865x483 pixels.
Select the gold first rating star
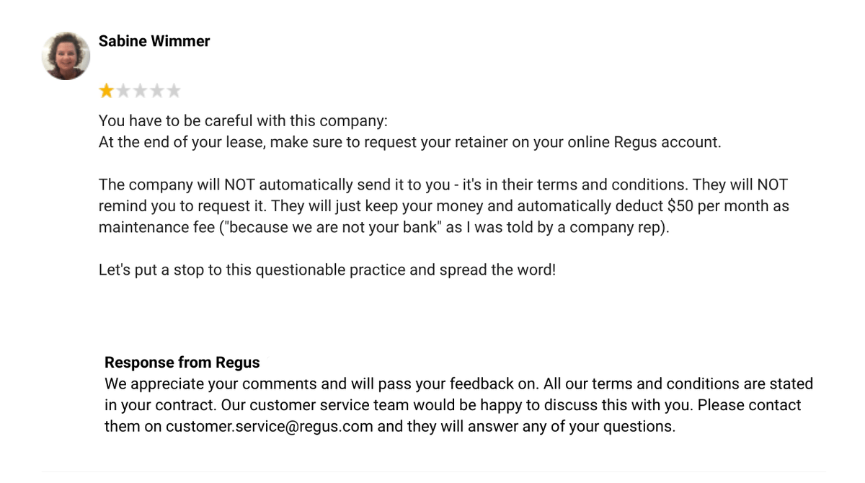(107, 91)
